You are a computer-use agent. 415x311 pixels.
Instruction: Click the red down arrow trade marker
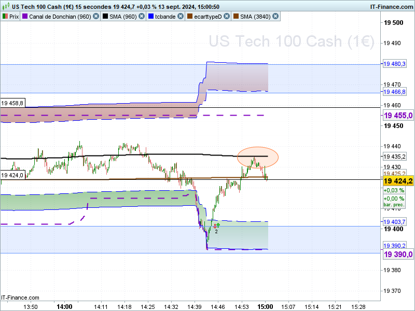click(215, 227)
